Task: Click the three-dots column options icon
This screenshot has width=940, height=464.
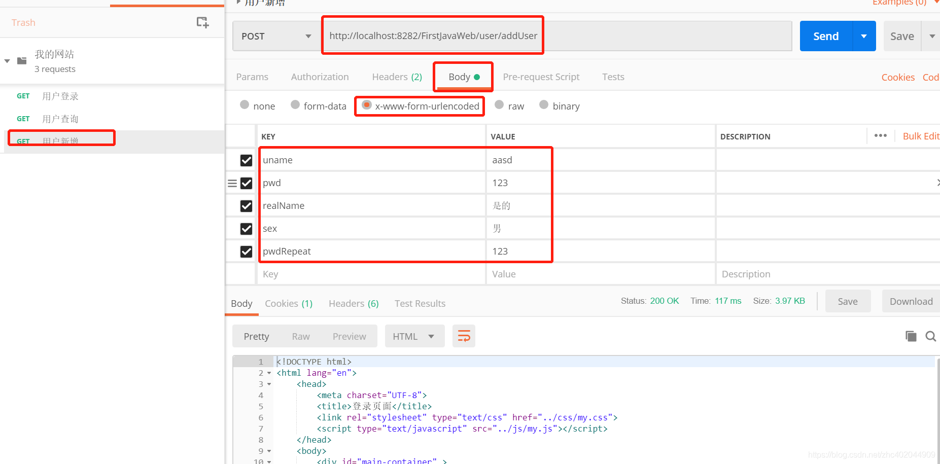Action: (880, 136)
